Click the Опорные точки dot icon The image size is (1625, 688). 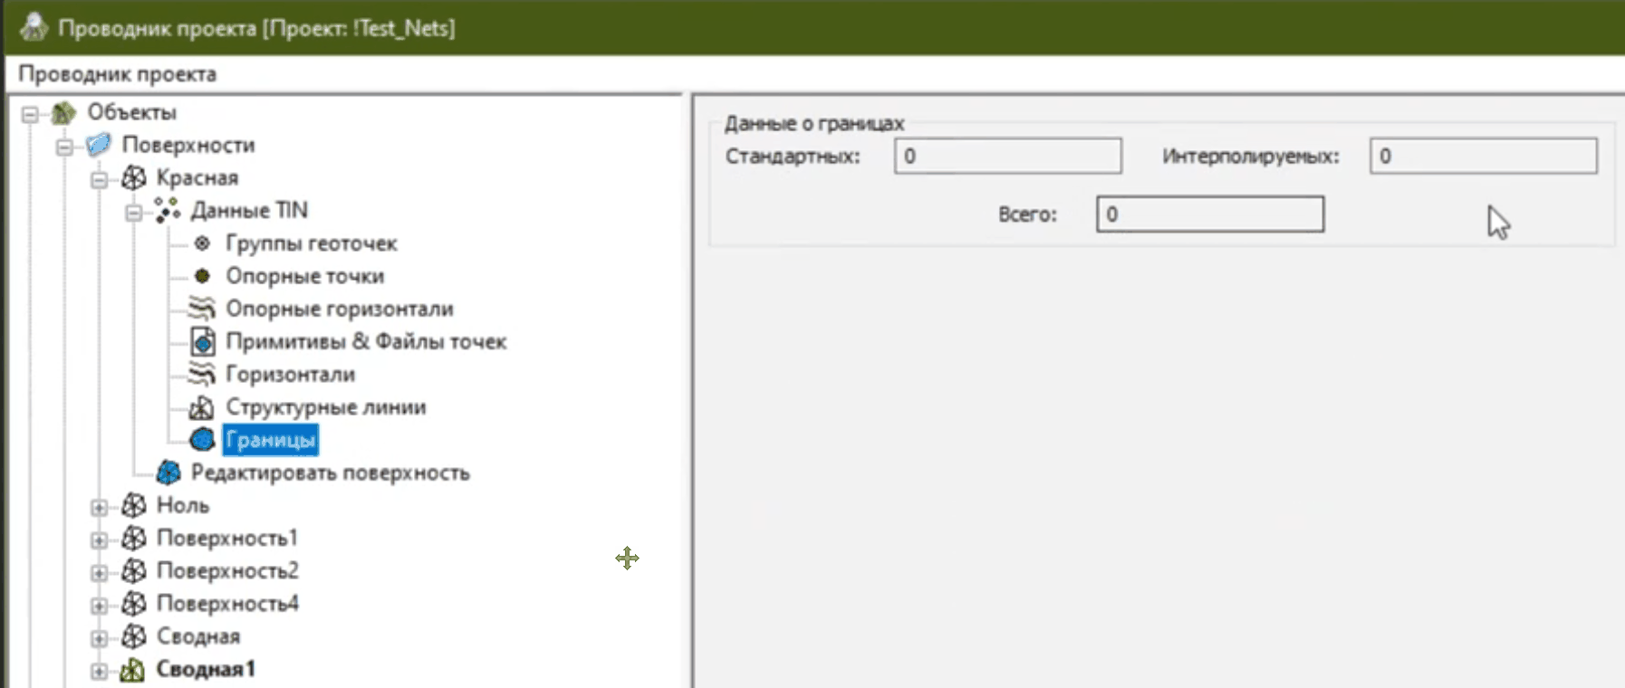point(202,276)
